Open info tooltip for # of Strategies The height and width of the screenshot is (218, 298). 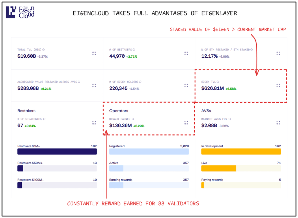(44, 119)
